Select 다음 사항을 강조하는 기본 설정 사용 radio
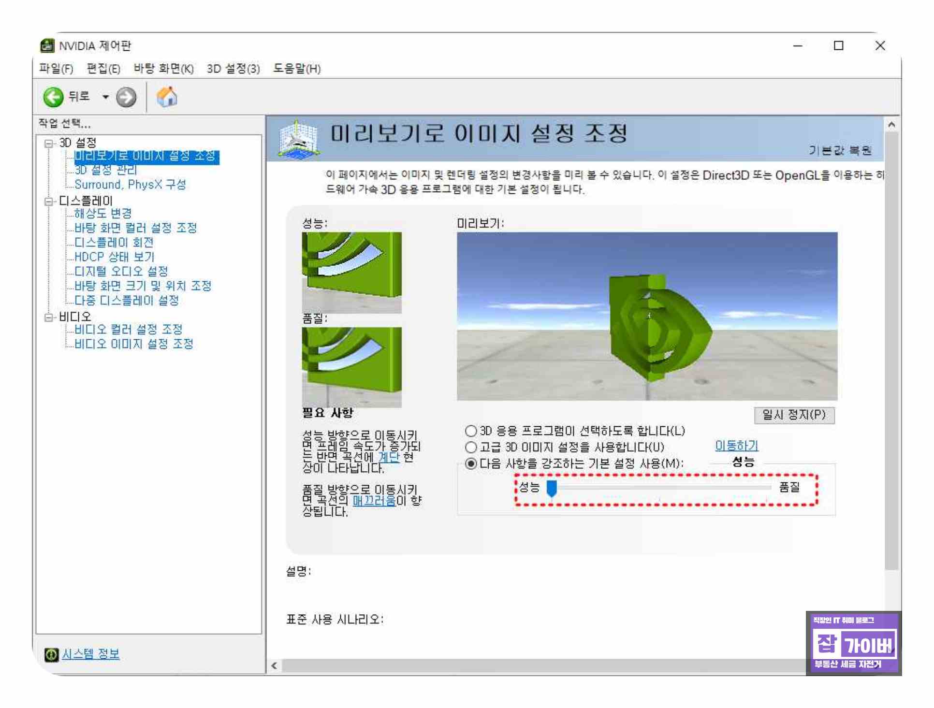The height and width of the screenshot is (708, 934). [x=470, y=463]
